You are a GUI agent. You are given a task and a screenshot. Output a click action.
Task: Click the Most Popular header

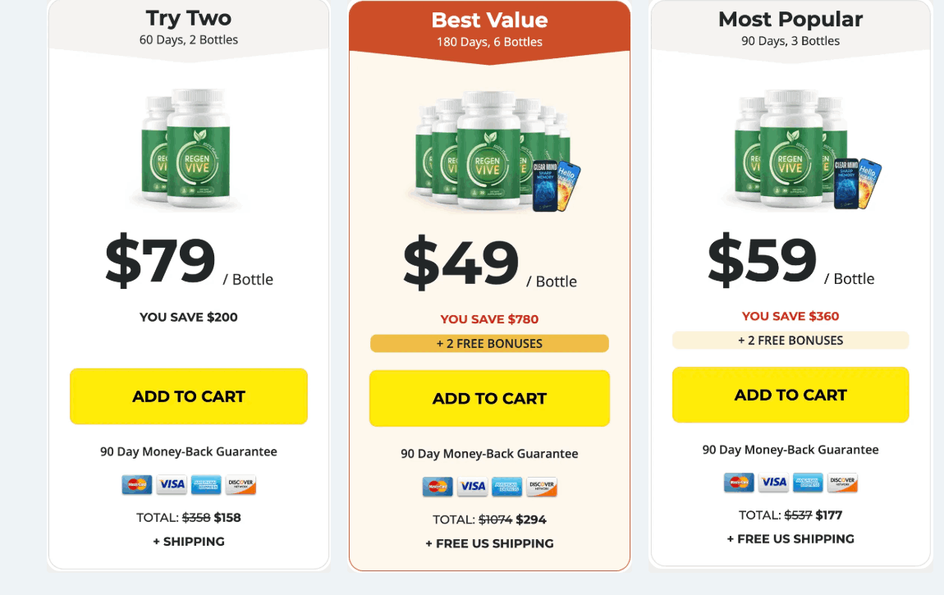pos(790,28)
